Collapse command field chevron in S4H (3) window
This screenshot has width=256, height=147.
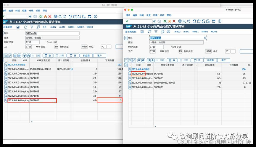point(30,16)
